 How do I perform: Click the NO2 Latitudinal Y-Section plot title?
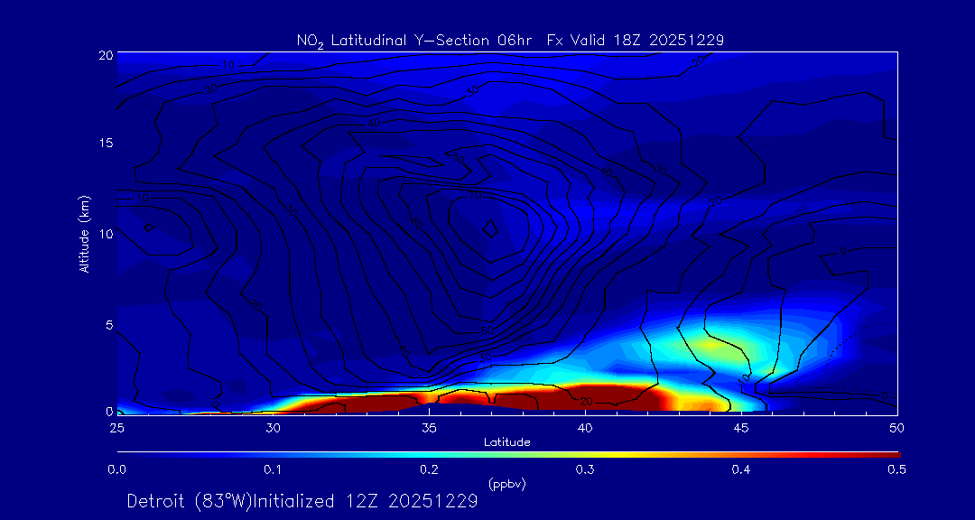510,40
